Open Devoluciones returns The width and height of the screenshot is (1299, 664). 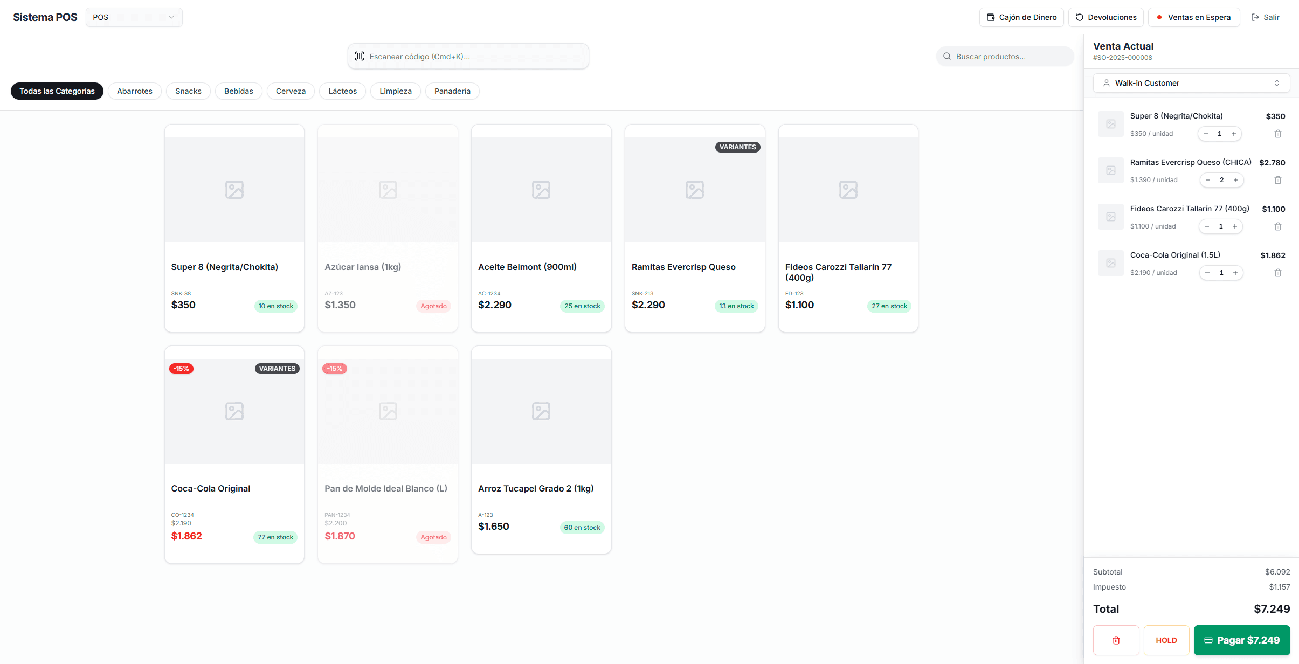click(1105, 17)
